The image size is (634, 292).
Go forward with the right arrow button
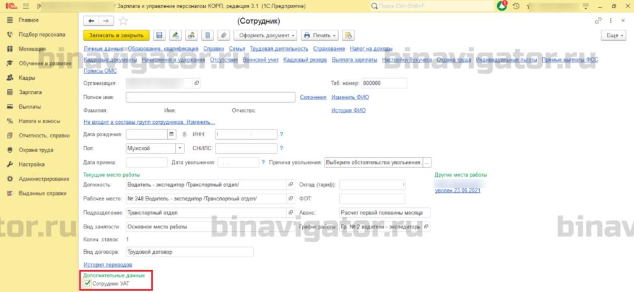[106, 21]
